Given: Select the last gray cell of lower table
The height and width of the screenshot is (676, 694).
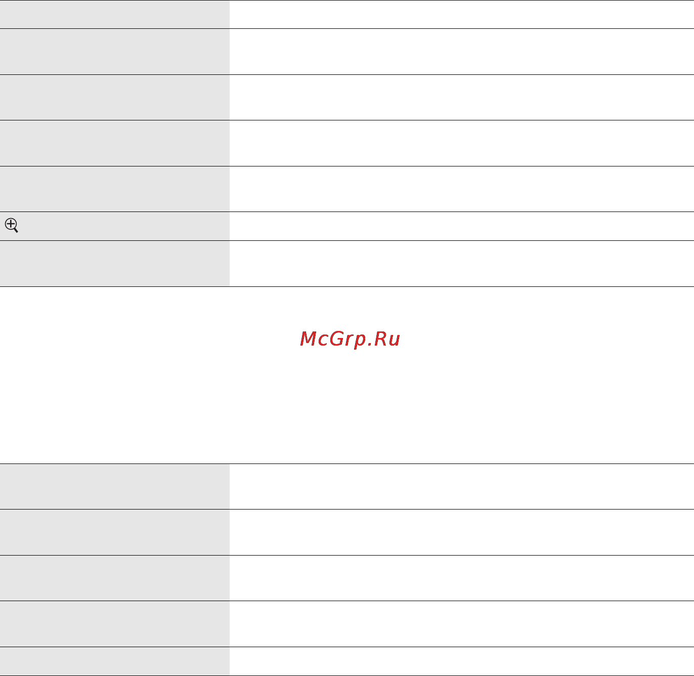Looking at the screenshot, I should pyautogui.click(x=115, y=661).
